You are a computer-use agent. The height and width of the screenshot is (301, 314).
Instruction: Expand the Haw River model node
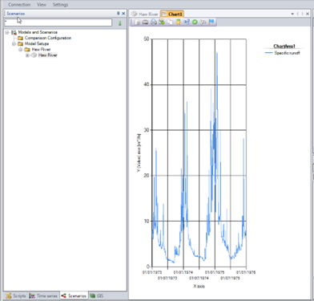27,55
